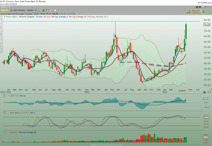212x146 pixels.
Task: Click the Jan 2013 date axis label
Action: tap(165, 91)
